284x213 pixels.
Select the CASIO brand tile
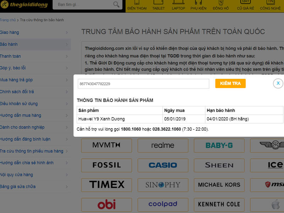point(163,165)
